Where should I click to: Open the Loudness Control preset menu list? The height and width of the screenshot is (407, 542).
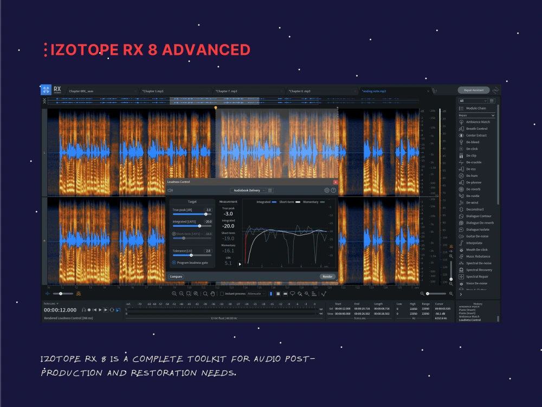point(270,190)
